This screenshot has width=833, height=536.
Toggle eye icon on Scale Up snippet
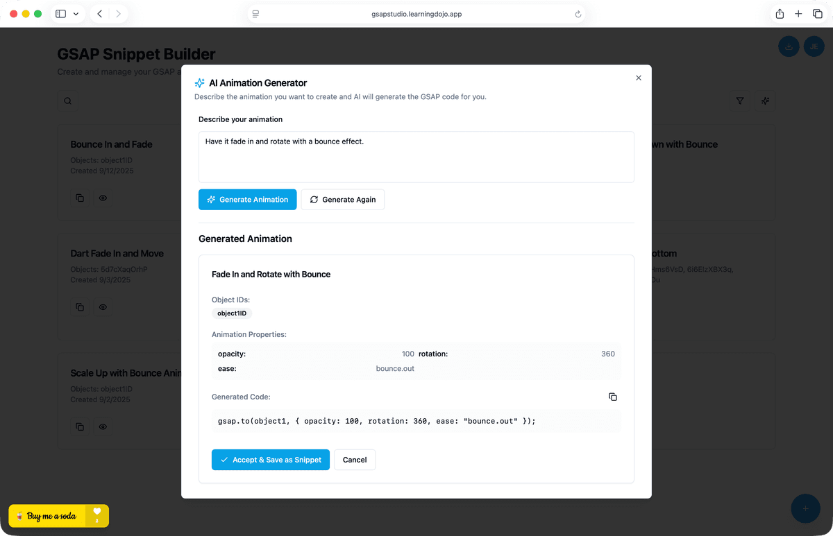[x=103, y=426]
